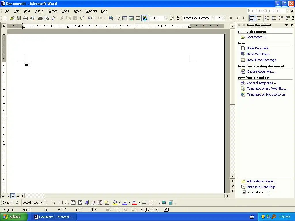
Task: Toggle bulleted list formatting
Action: 274,18
